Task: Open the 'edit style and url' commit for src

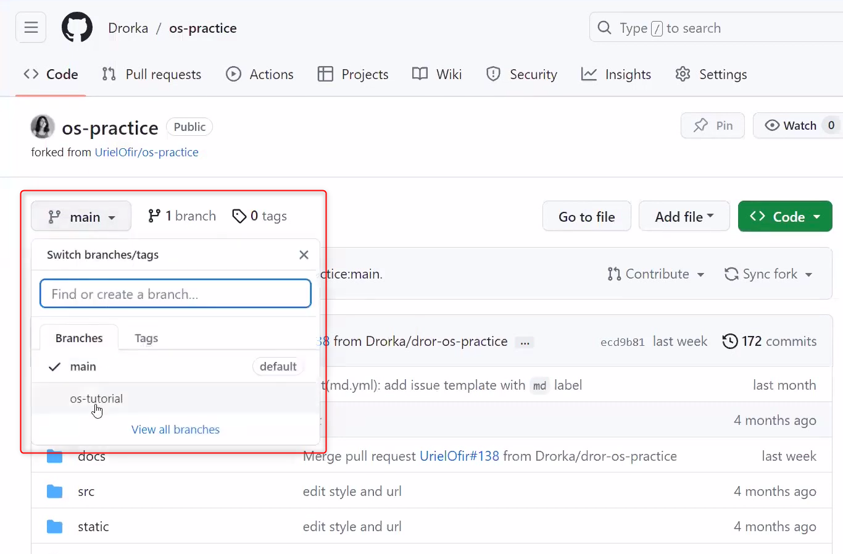Action: click(x=352, y=492)
